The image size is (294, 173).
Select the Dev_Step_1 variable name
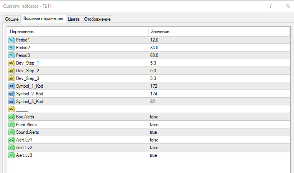(27, 63)
